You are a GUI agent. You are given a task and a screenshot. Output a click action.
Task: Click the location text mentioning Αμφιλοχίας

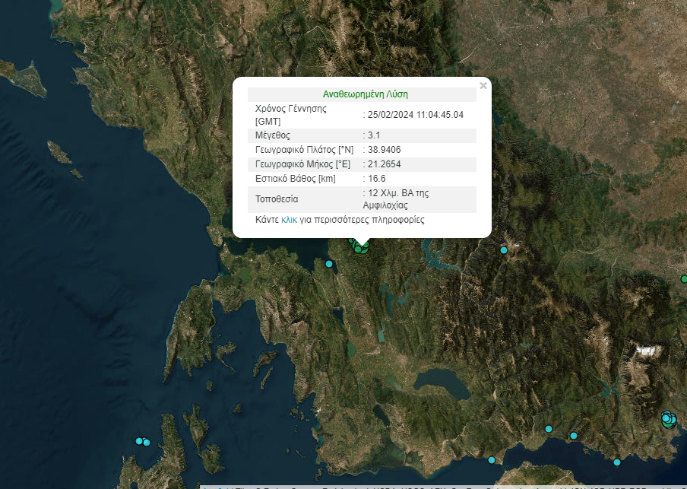tap(395, 199)
